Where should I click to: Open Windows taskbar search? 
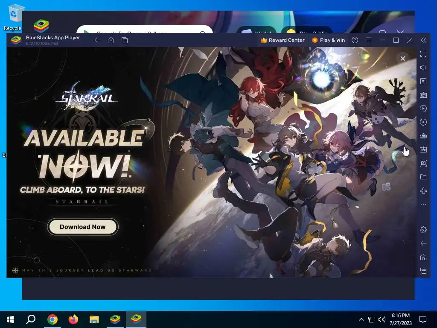[31, 319]
